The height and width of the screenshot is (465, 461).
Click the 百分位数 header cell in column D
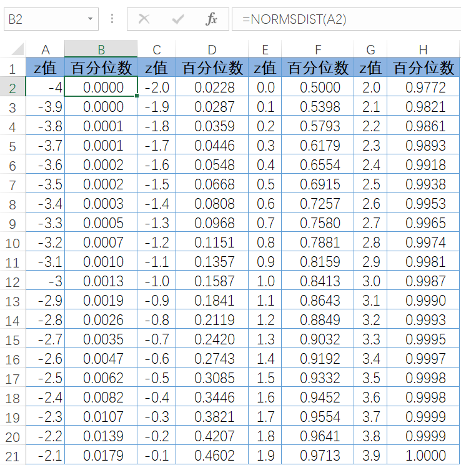point(212,68)
